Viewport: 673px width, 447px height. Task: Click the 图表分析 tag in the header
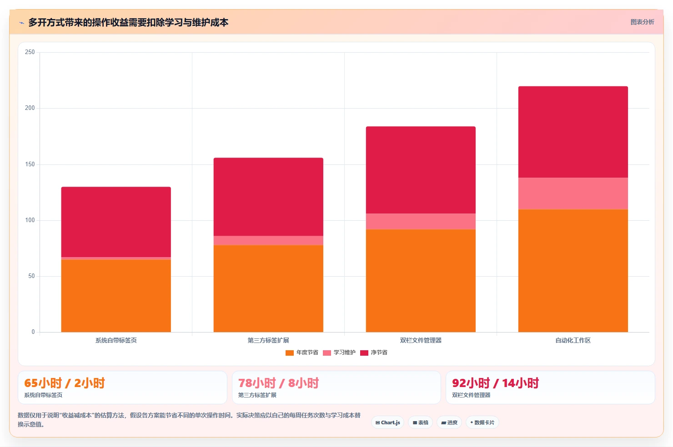[642, 22]
